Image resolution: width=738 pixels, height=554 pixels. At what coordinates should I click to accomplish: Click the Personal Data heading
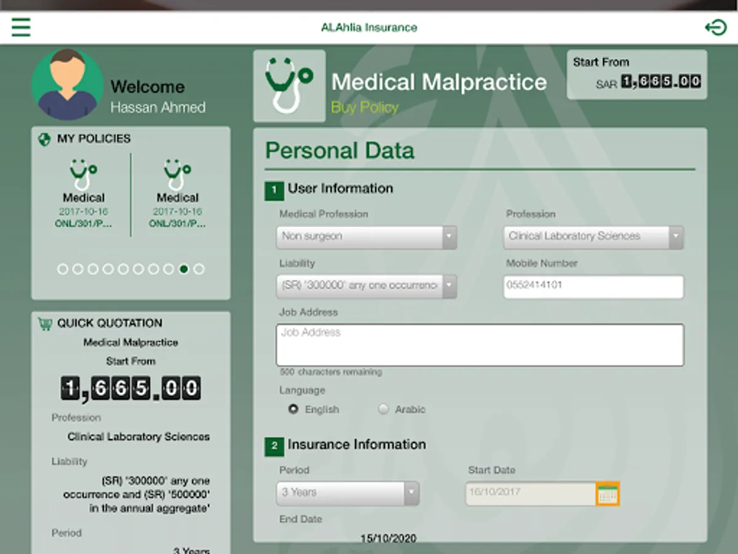339,151
